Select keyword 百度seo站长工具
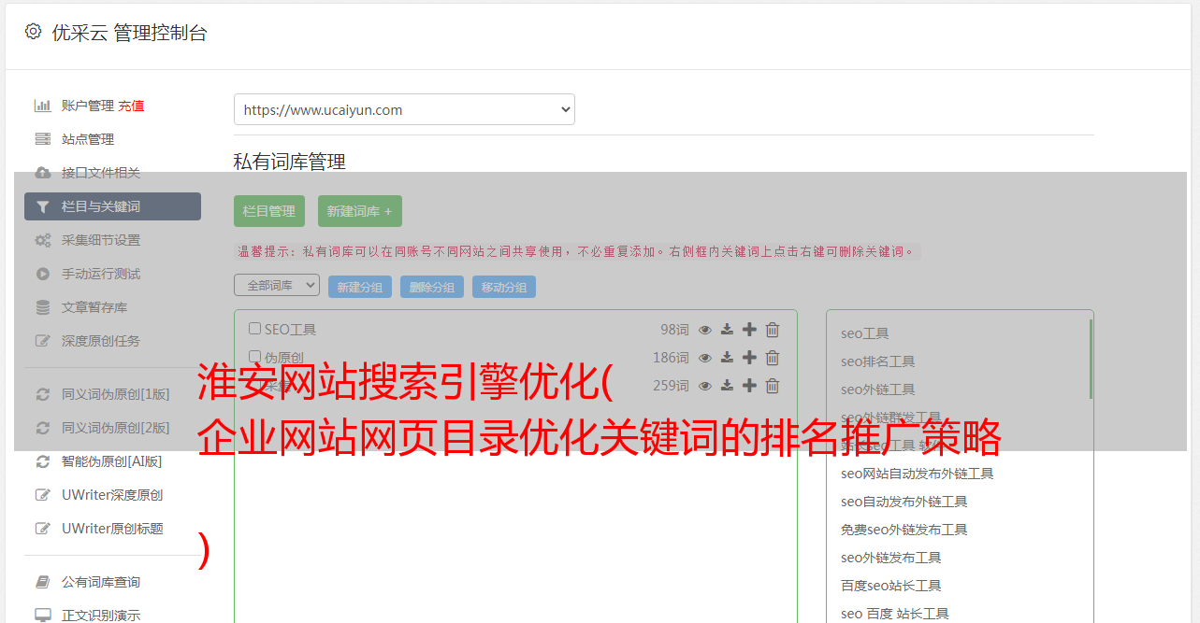Viewport: 1200px width, 623px height. point(890,586)
